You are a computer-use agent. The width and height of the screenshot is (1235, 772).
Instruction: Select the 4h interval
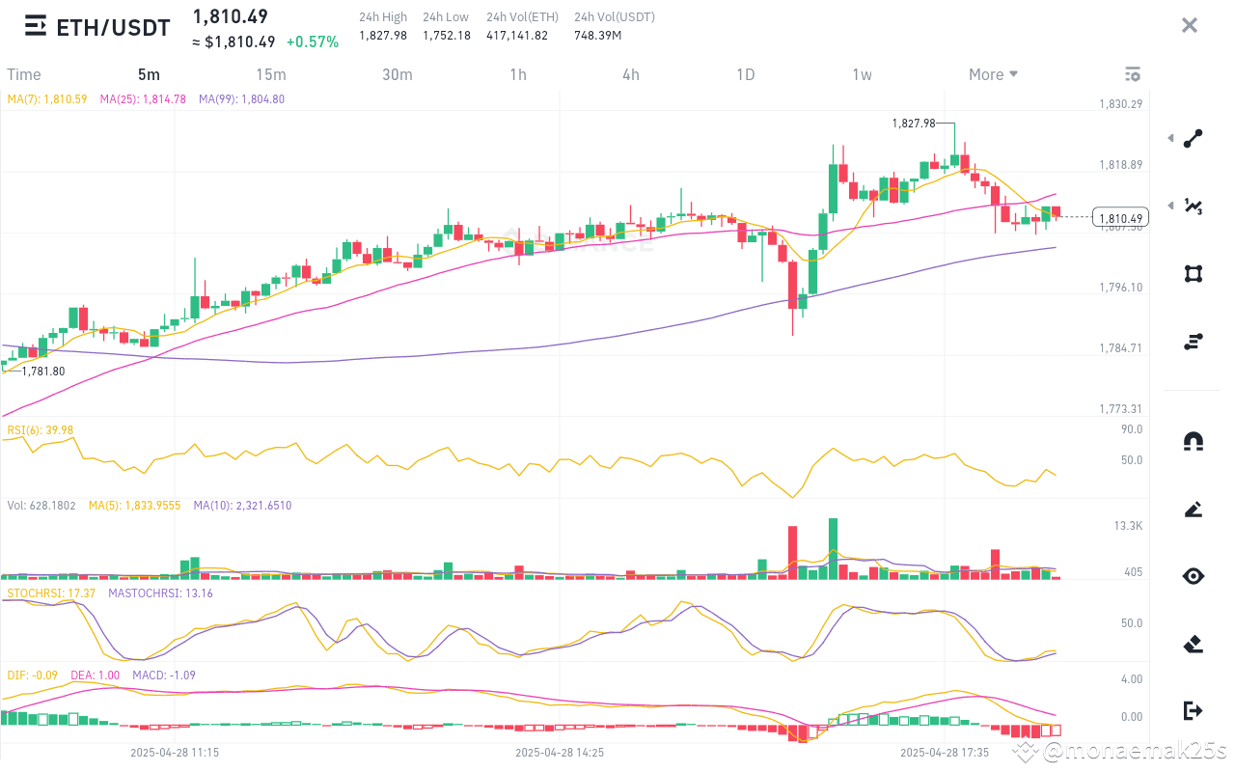point(631,74)
